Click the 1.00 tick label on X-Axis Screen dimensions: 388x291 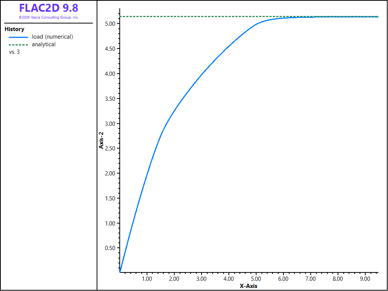click(x=147, y=279)
